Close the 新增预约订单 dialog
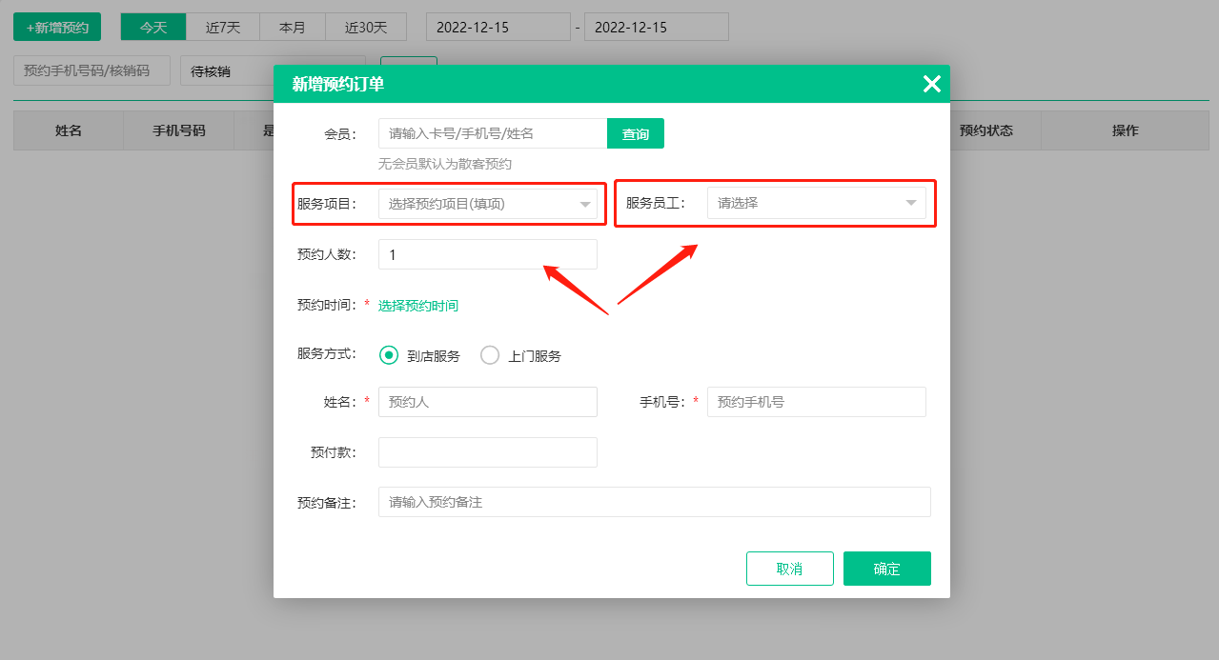The height and width of the screenshot is (660, 1219). pos(931,85)
